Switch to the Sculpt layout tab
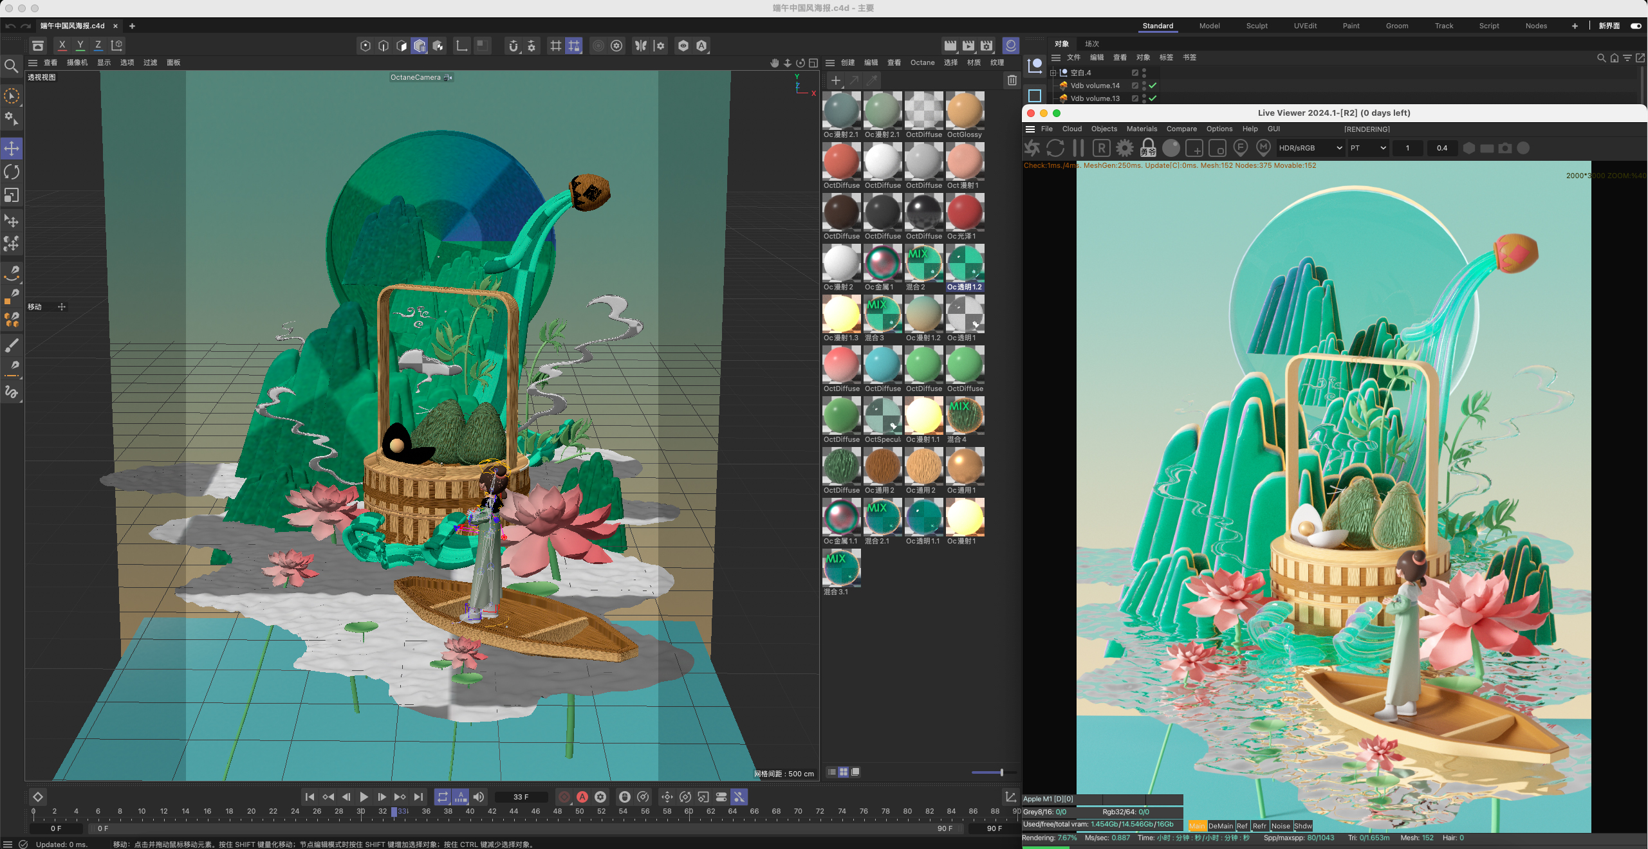This screenshot has width=1648, height=849. click(1256, 26)
